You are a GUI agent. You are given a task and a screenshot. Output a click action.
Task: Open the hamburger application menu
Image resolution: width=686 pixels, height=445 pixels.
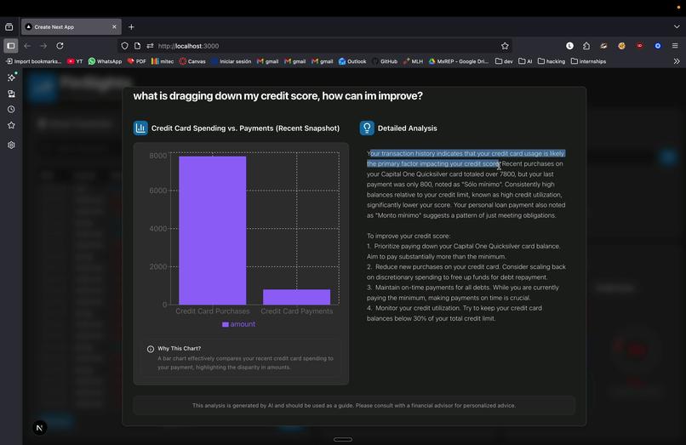coord(675,46)
